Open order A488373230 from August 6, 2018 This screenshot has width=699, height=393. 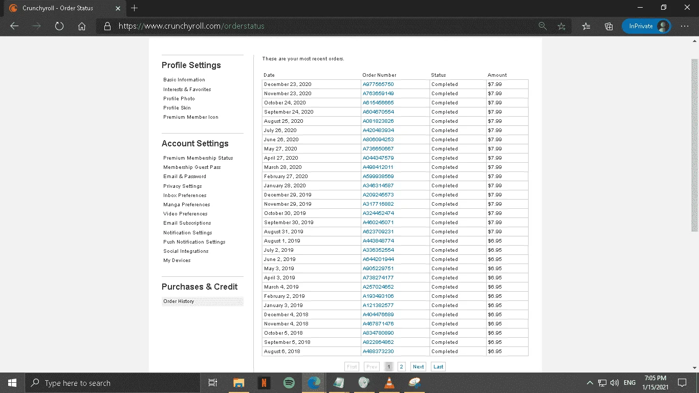pos(378,352)
